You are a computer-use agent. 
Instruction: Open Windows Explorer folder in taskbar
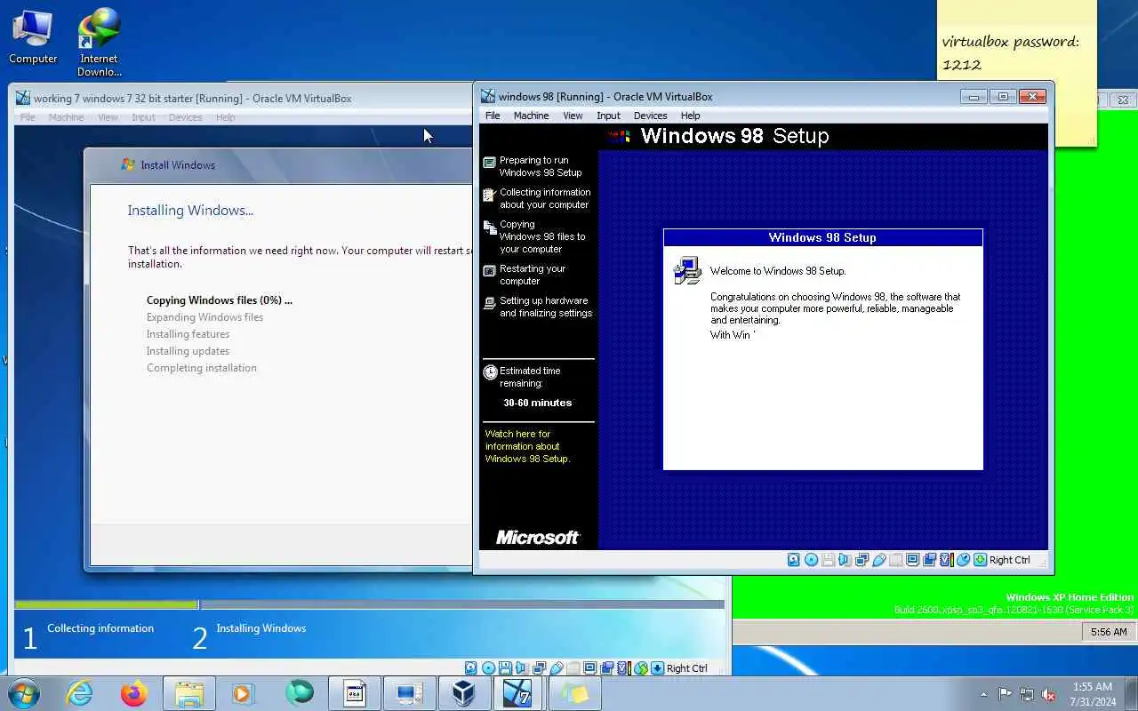click(x=189, y=693)
